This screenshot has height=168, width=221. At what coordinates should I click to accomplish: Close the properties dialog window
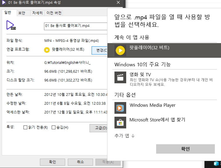click(118, 2)
